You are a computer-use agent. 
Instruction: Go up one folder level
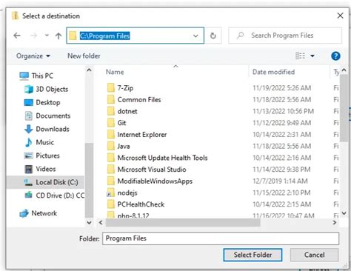(x=58, y=36)
